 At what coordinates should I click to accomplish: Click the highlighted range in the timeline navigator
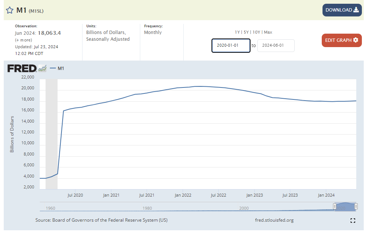point(345,207)
